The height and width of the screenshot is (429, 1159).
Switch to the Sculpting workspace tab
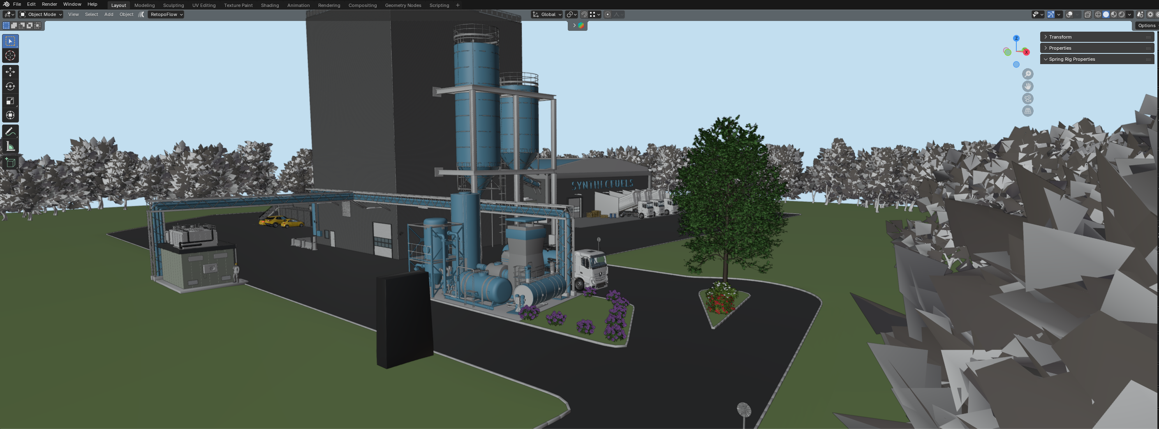click(x=173, y=5)
